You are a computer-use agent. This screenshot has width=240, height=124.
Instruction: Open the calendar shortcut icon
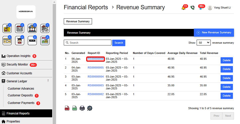[20, 29]
